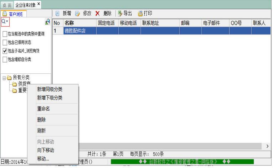This screenshot has width=273, height=168.
Task: Collapse the 所有分类 tree node
Action: point(4,78)
